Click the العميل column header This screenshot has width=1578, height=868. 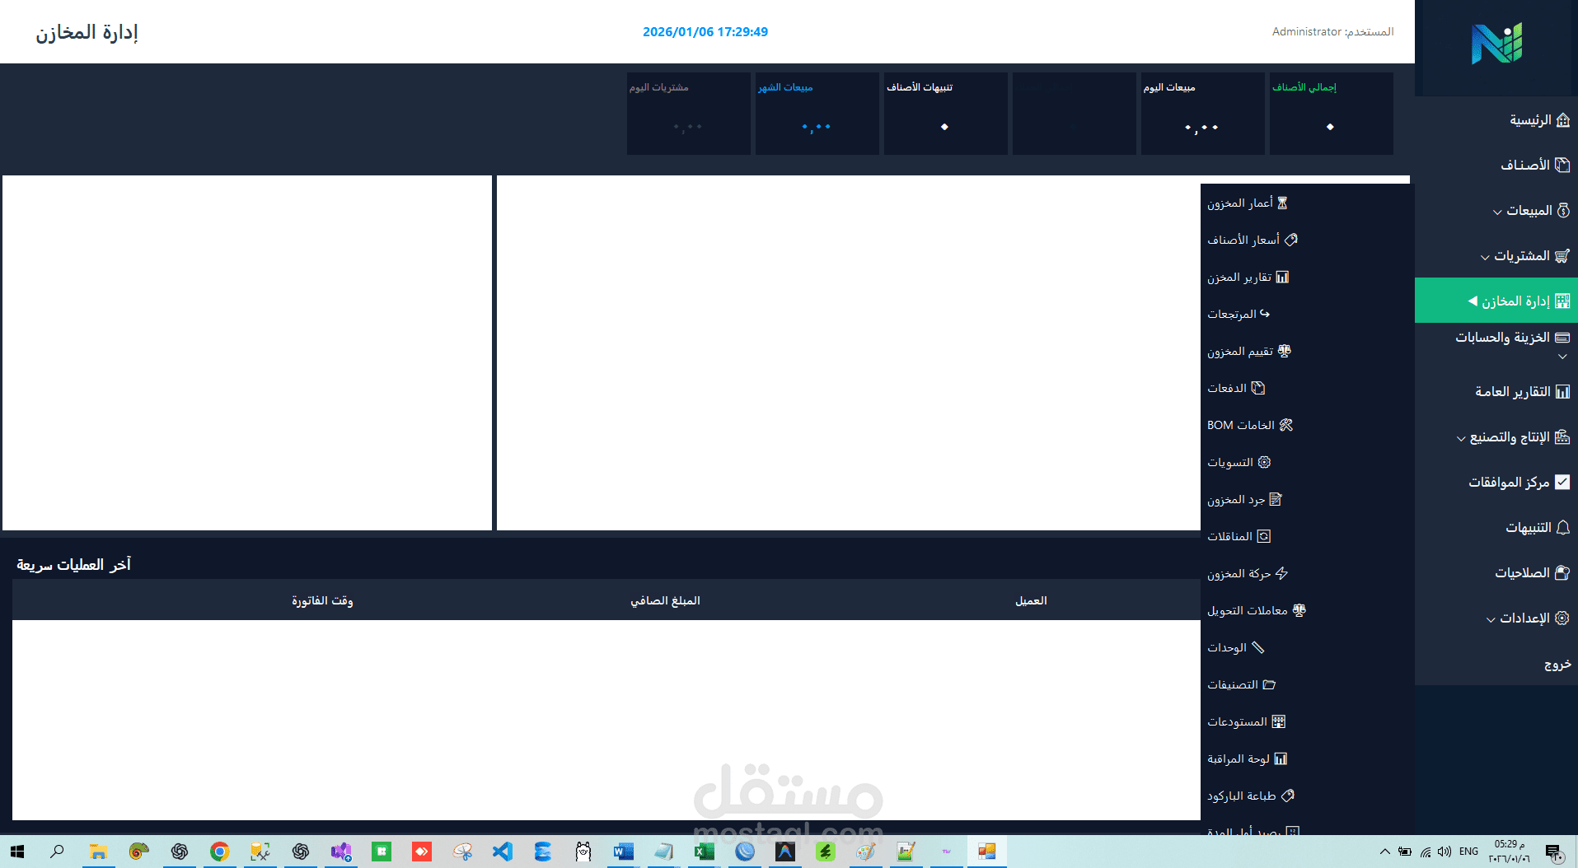1031,600
